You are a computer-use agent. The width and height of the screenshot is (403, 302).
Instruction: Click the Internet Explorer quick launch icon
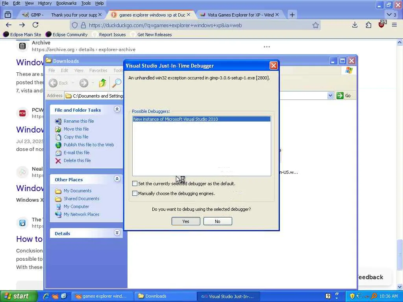click(x=46, y=296)
